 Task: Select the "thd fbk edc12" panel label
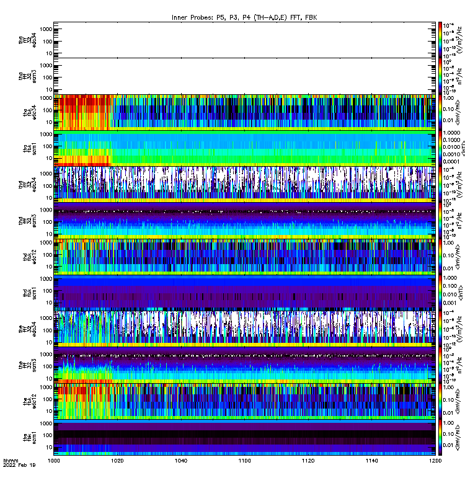click(x=30, y=257)
